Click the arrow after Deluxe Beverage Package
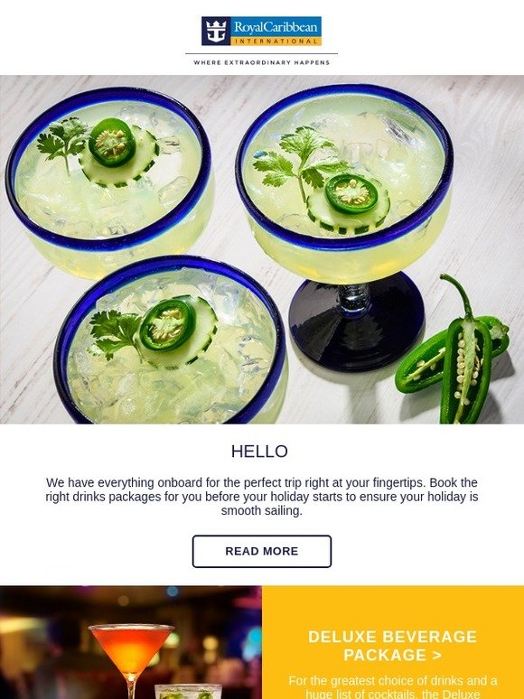Screen dimensions: 524x699 tap(437, 655)
